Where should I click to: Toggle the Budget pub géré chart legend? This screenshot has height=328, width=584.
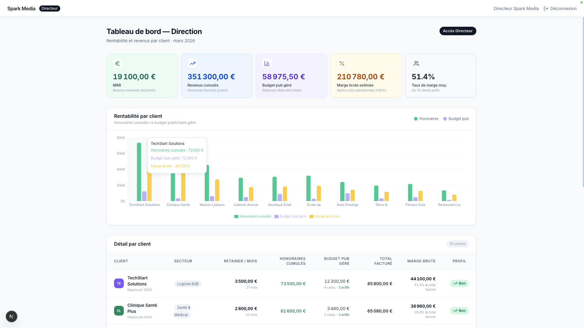coord(290,217)
